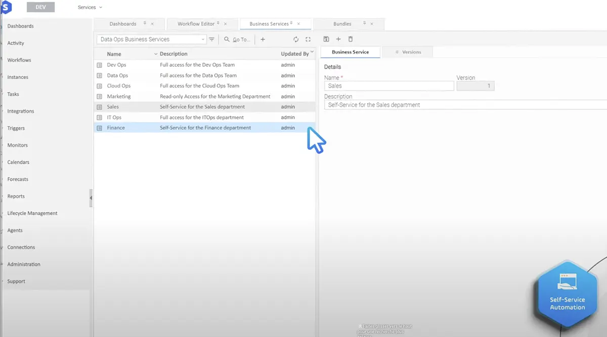Image resolution: width=607 pixels, height=337 pixels.
Task: Open the Services dropdown menu
Action: [x=90, y=8]
